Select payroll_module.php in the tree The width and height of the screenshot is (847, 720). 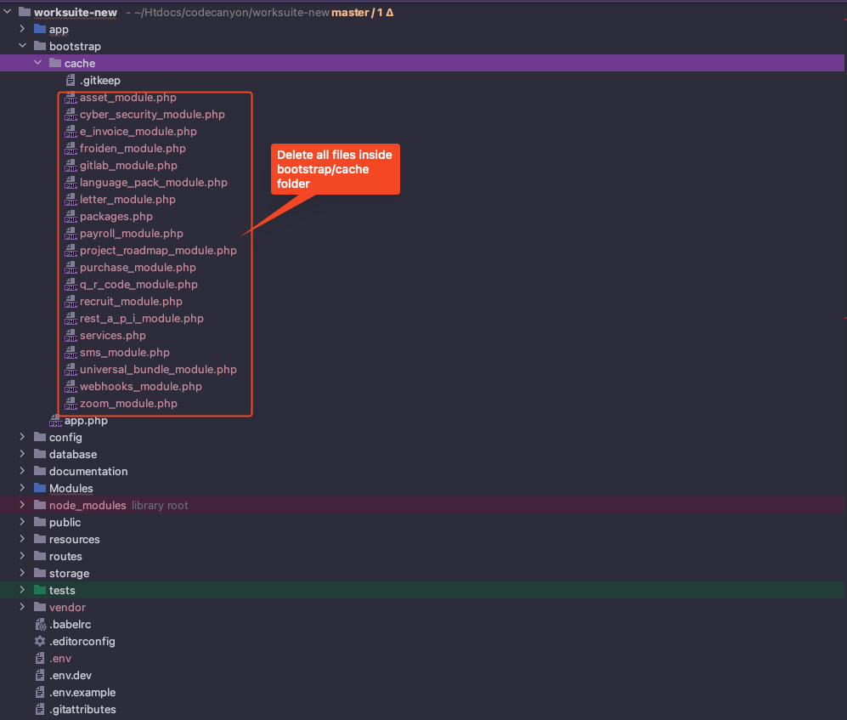pos(131,233)
